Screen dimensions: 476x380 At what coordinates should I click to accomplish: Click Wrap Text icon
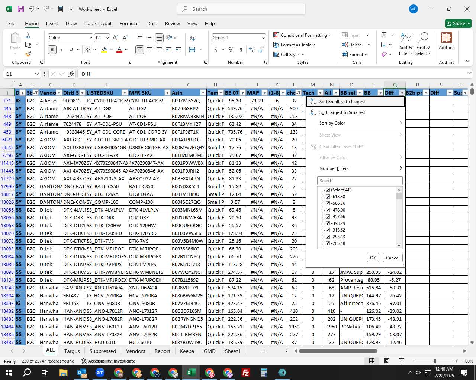[x=193, y=37]
